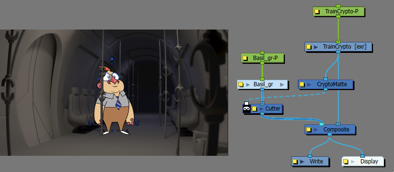
Task: Click the TrainCrypto-P top input port
Action: (x=338, y=6)
